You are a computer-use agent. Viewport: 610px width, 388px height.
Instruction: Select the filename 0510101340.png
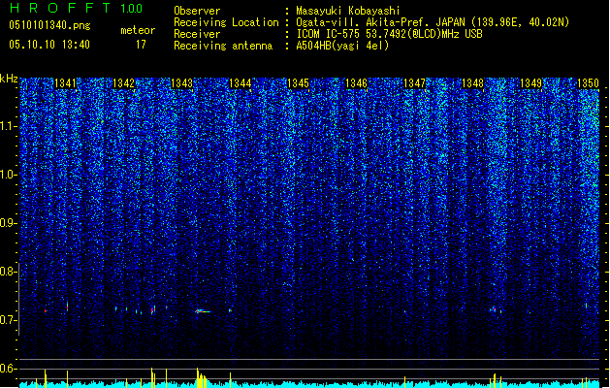49,25
